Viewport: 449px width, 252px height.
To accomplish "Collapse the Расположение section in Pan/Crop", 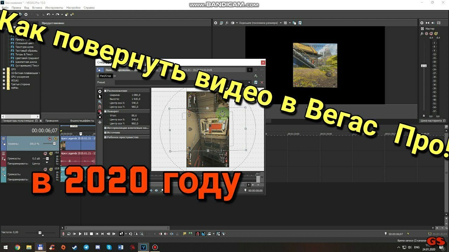I will pos(105,91).
